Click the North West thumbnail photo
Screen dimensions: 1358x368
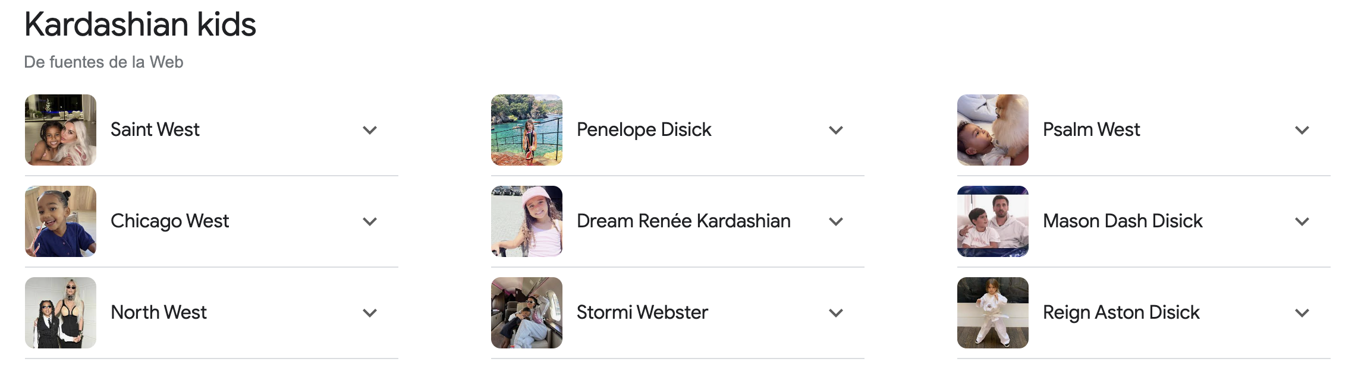[x=61, y=313]
